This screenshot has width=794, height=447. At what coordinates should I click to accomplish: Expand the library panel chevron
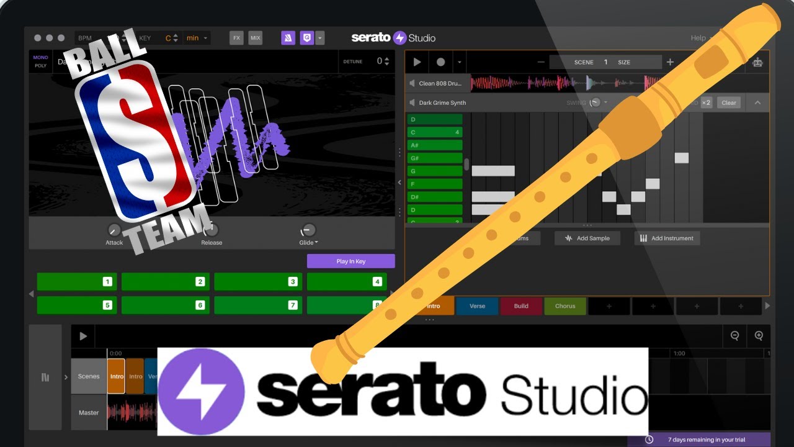pyautogui.click(x=66, y=377)
